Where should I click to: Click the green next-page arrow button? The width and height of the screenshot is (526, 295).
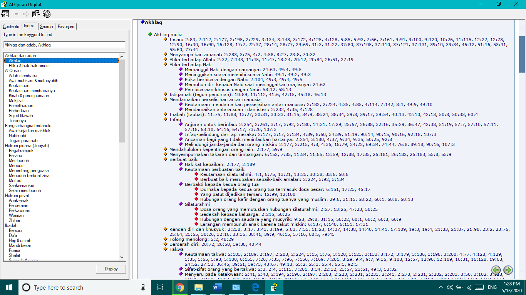(x=508, y=270)
